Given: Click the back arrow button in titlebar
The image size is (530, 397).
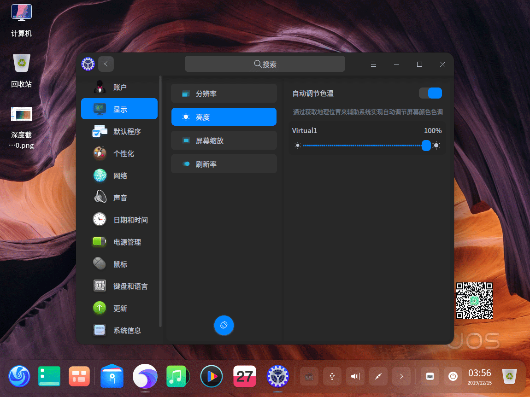Looking at the screenshot, I should [106, 64].
